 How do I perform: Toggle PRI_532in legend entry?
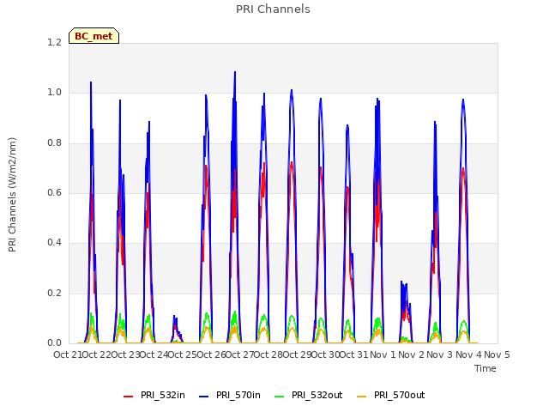[x=154, y=395]
